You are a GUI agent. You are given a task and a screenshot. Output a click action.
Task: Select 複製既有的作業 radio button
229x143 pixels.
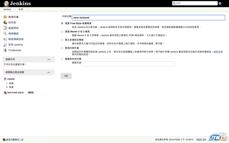point(62,59)
